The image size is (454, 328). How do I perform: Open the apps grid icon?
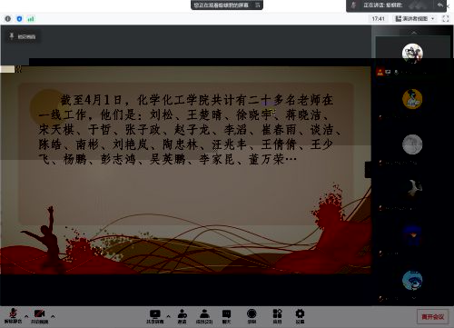pyautogui.click(x=277, y=316)
